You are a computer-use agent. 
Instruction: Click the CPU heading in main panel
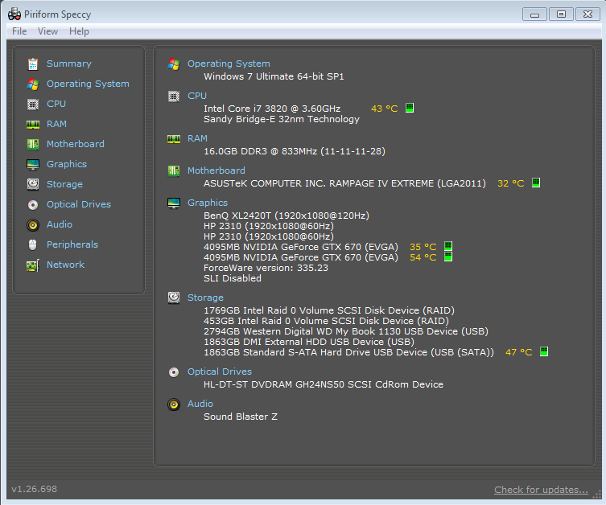pyautogui.click(x=197, y=96)
